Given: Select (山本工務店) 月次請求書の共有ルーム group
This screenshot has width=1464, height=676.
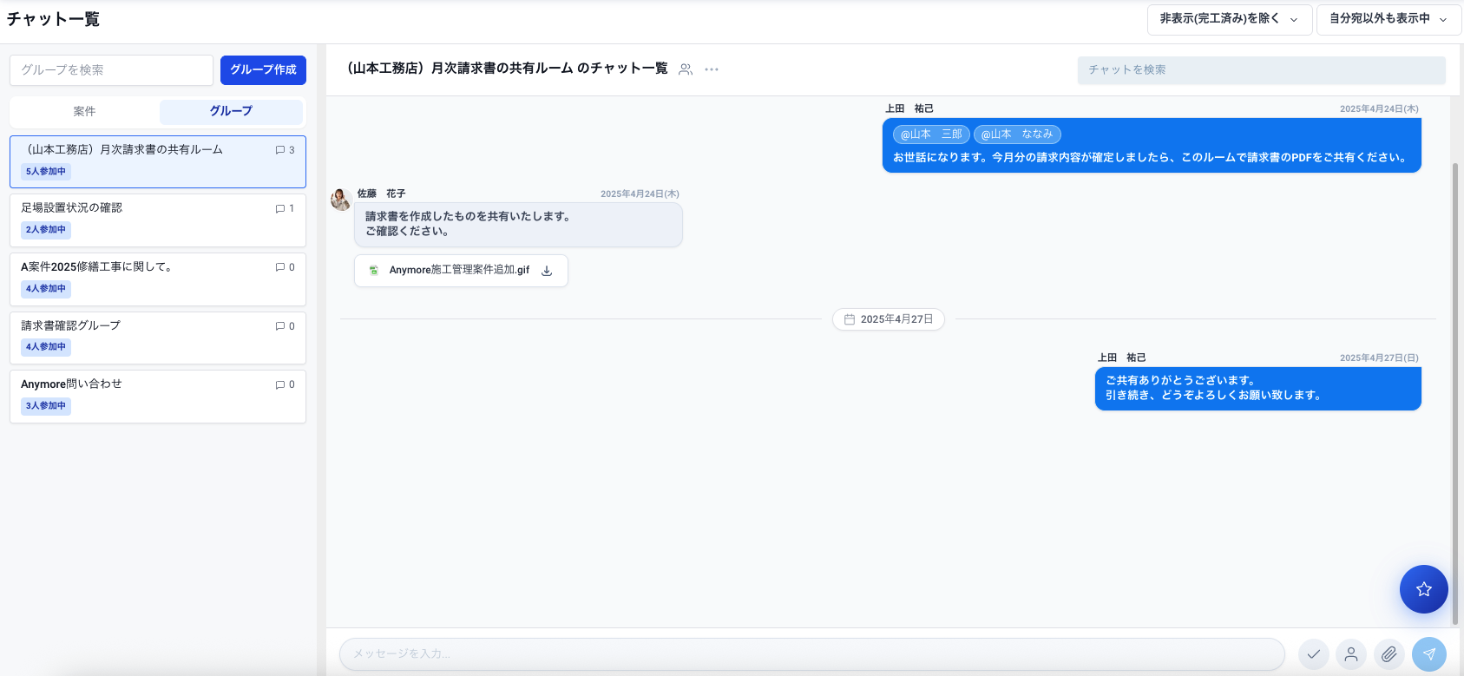Looking at the screenshot, I should click(158, 161).
